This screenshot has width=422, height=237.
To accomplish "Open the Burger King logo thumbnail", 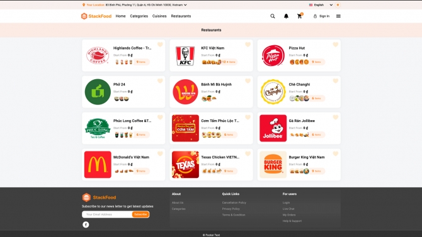I will (x=273, y=165).
